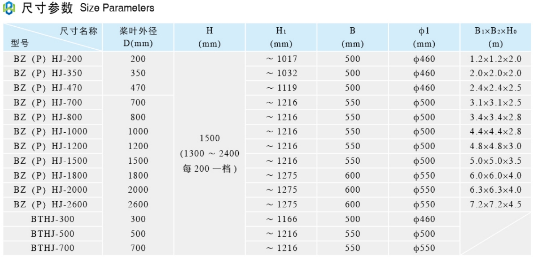This screenshot has height=257, width=533.
Task: Click the BZ (P) HJ-1000 model name
Action: point(50,132)
